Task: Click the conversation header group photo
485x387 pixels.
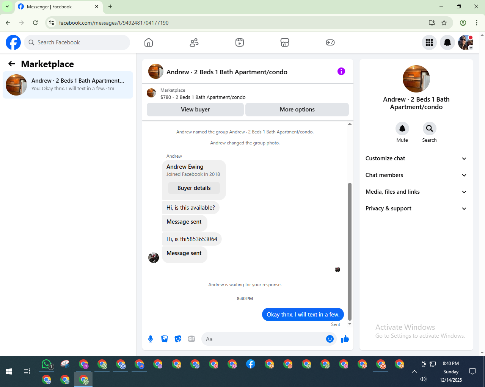Action: [x=155, y=71]
